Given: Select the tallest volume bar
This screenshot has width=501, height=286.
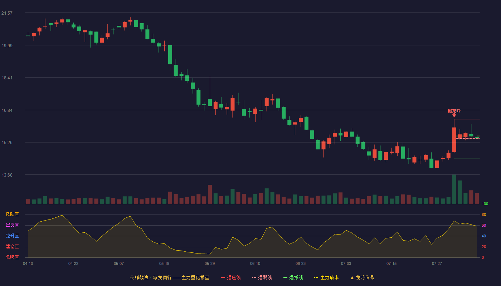Looking at the screenshot, I should pos(454,189).
